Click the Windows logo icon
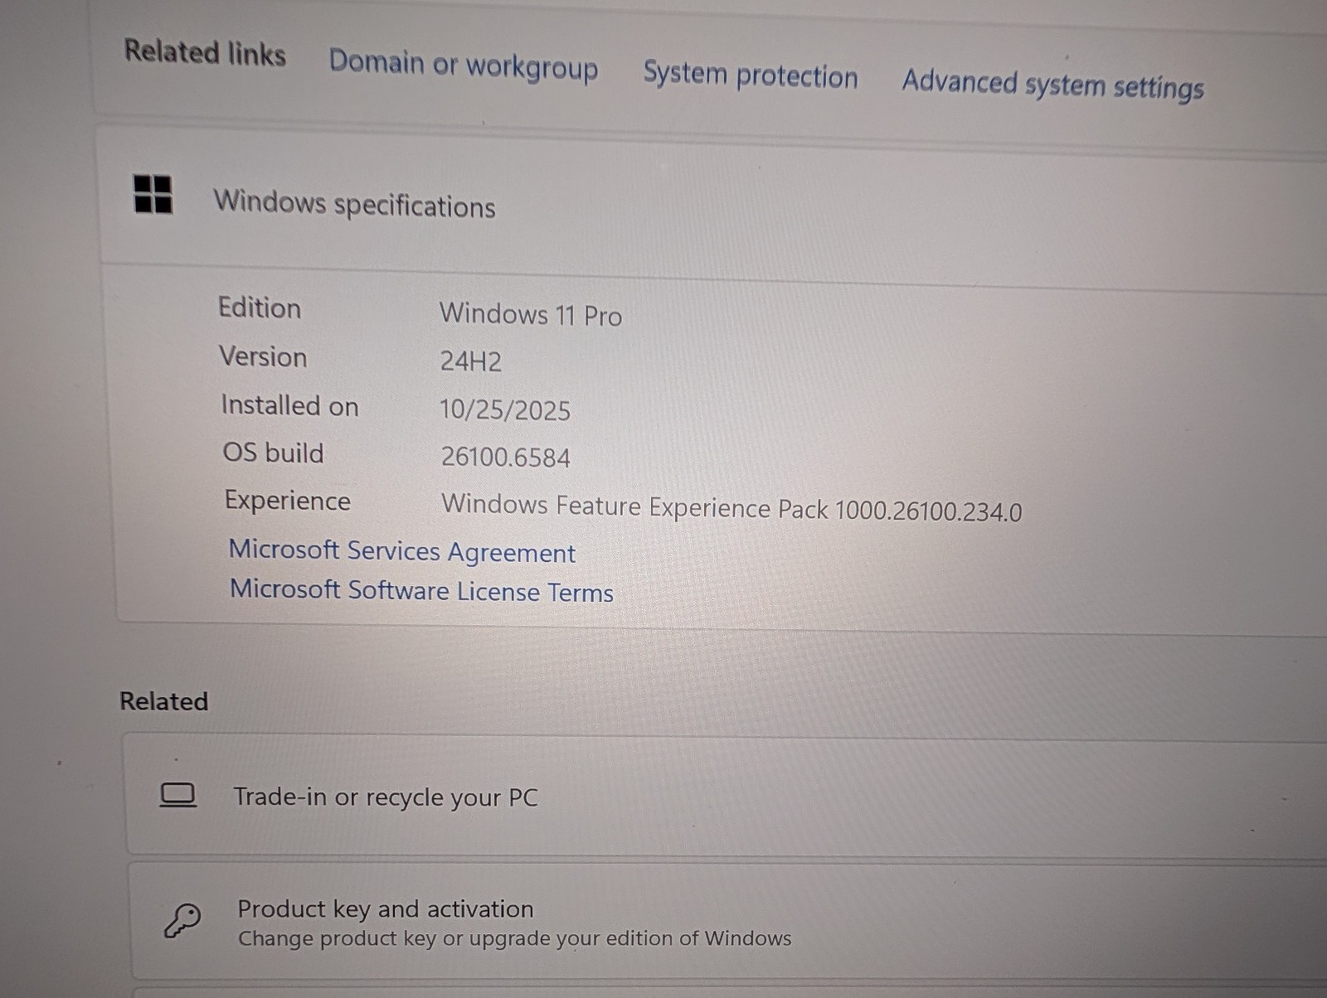Image resolution: width=1327 pixels, height=998 pixels. click(x=153, y=195)
